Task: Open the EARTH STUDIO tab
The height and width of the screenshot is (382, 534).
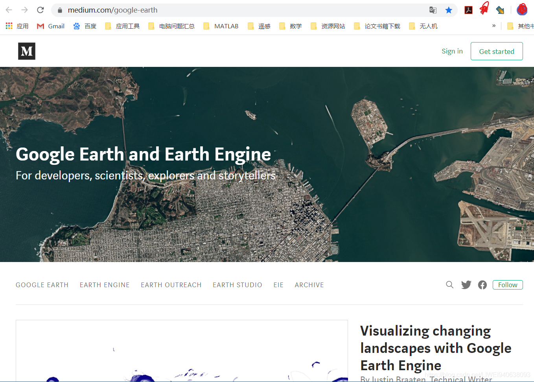Action: click(x=238, y=285)
